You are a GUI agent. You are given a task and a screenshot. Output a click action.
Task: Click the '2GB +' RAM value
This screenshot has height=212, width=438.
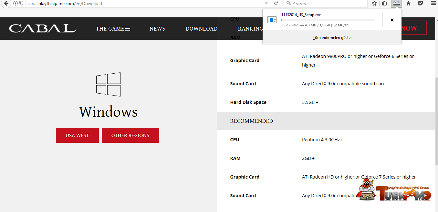308,158
